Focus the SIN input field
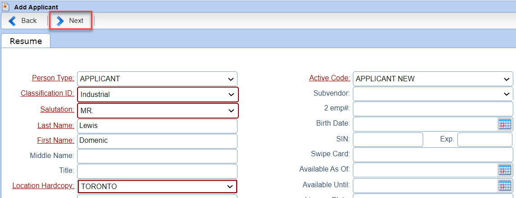The width and height of the screenshot is (516, 198). 388,140
